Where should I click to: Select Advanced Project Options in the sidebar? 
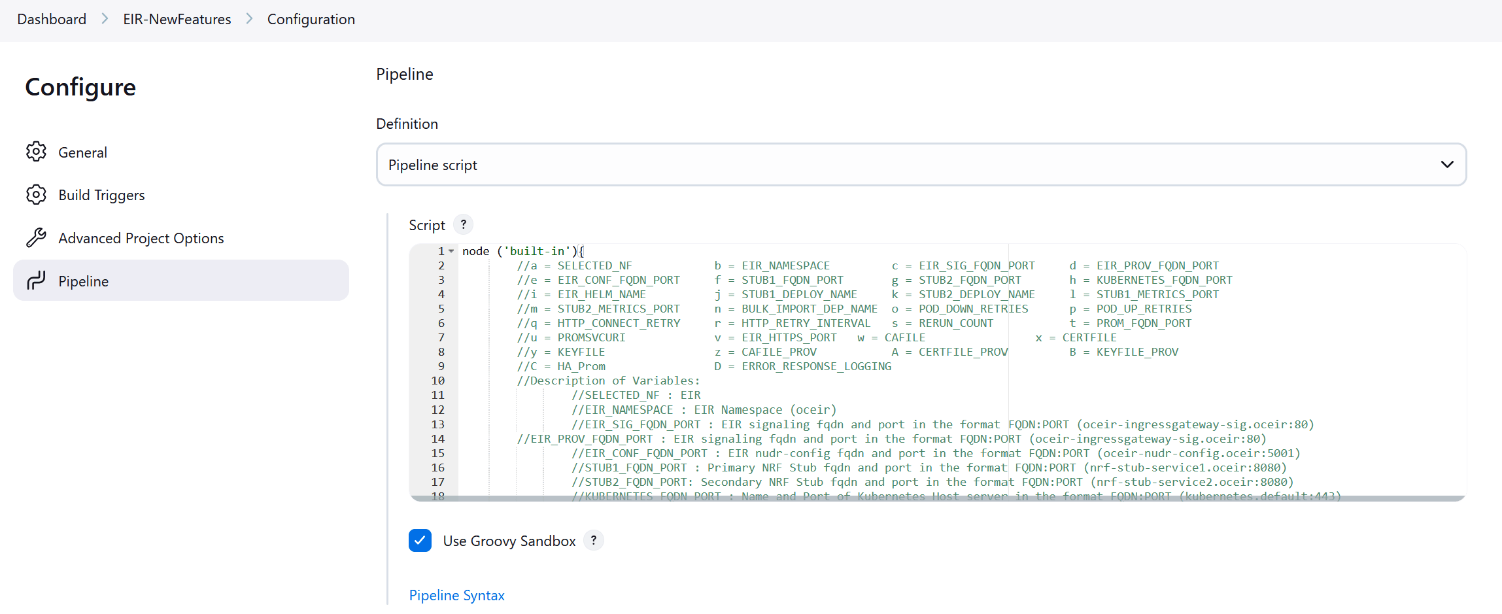click(141, 237)
